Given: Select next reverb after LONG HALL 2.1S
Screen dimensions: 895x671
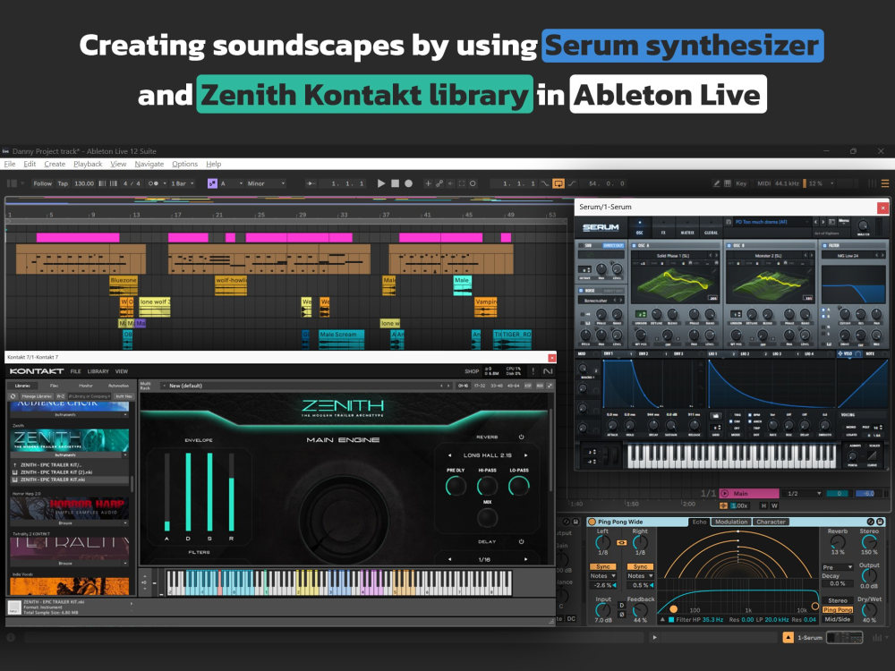Looking at the screenshot, I should 525,455.
